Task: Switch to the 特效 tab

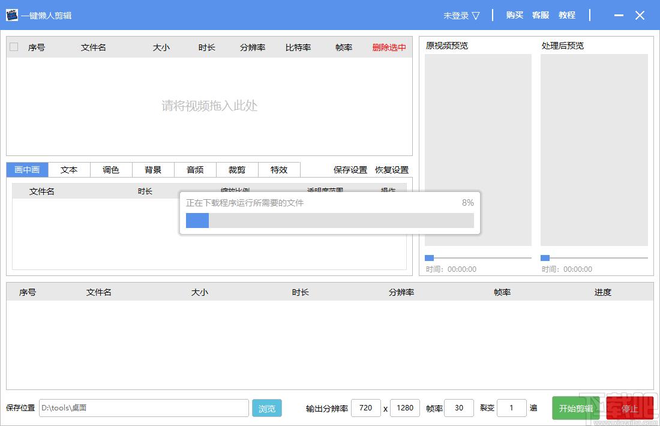Action: click(279, 170)
